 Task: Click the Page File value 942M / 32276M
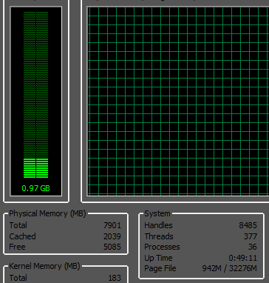pos(230,268)
